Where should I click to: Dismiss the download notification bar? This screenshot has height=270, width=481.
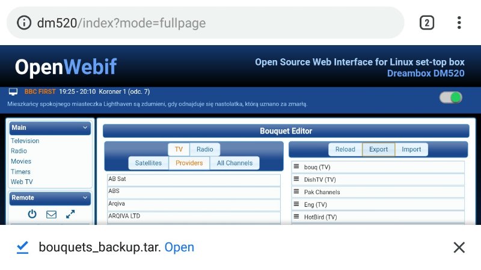[x=459, y=247]
